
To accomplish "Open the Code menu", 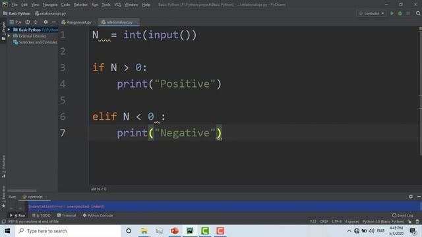I will pos(65,5).
